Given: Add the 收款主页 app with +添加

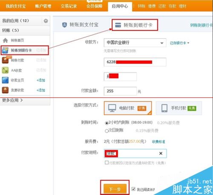Looking at the screenshot, I should tap(41, 80).
